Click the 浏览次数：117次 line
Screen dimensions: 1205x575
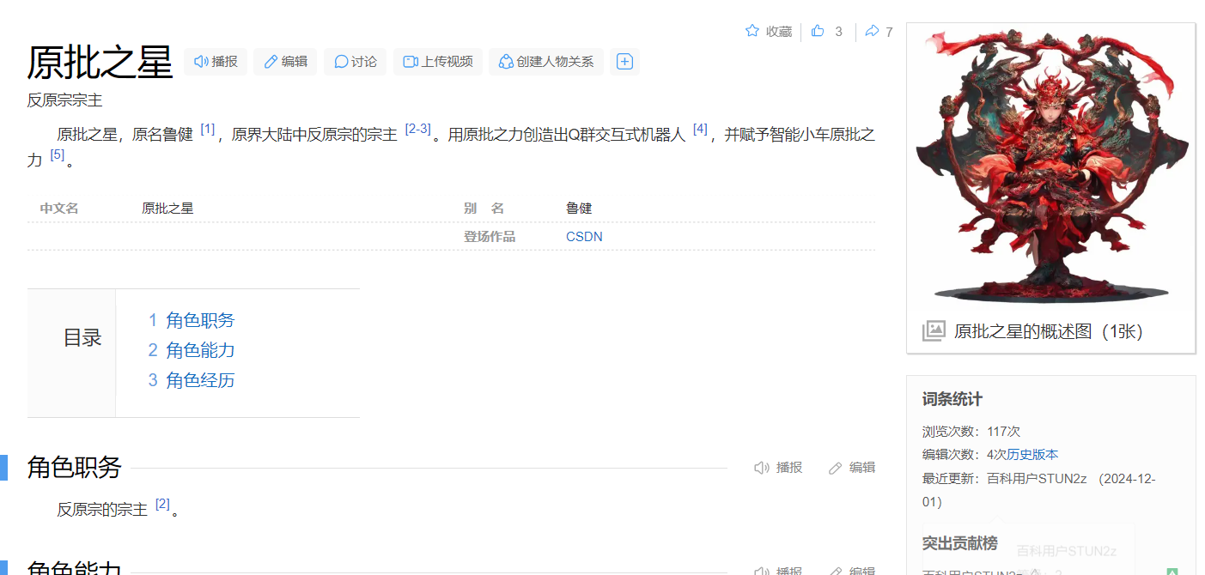click(971, 432)
